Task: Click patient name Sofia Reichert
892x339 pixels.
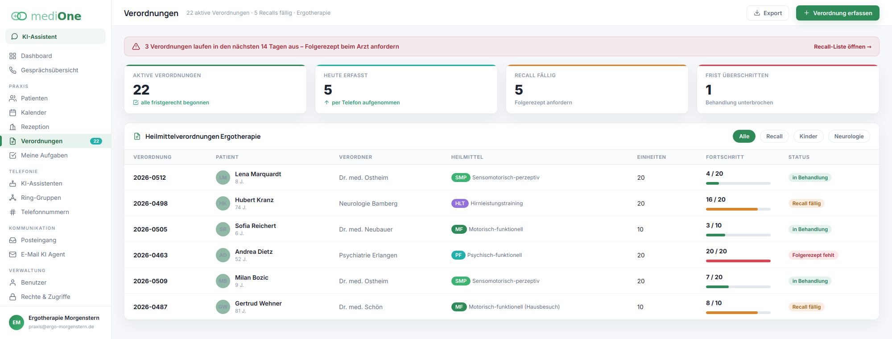Action: (256, 226)
